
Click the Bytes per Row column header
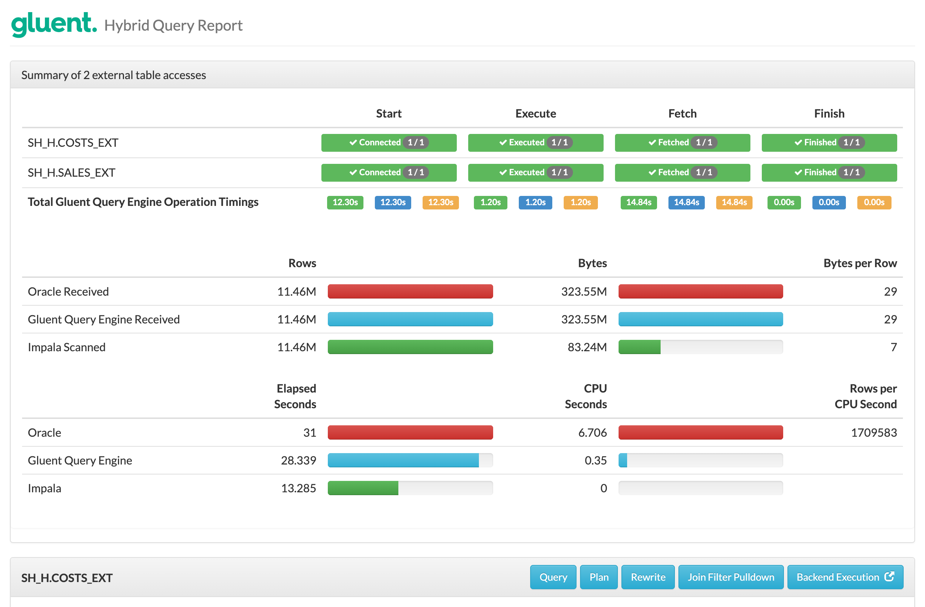click(x=860, y=264)
